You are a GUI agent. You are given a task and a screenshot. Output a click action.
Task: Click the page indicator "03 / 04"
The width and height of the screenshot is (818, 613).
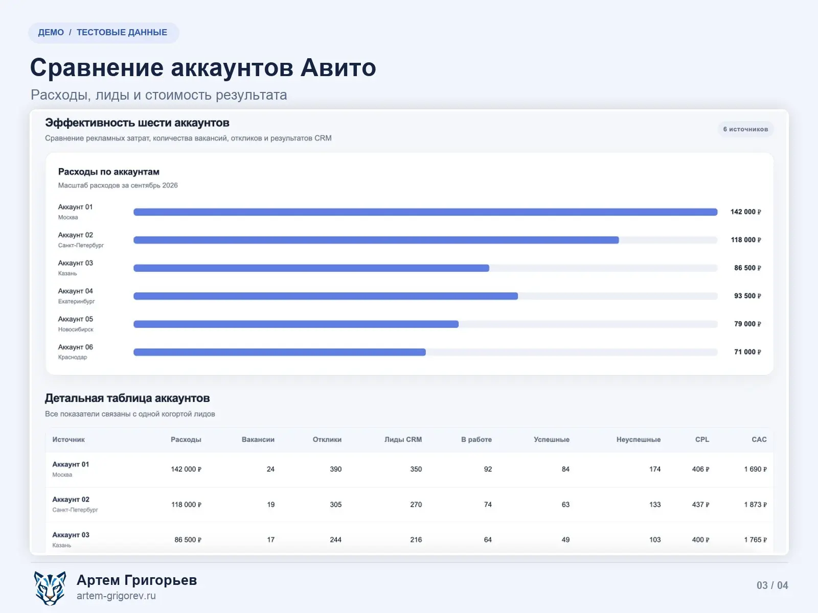click(x=772, y=585)
